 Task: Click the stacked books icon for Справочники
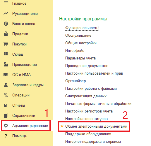[x=6, y=115]
